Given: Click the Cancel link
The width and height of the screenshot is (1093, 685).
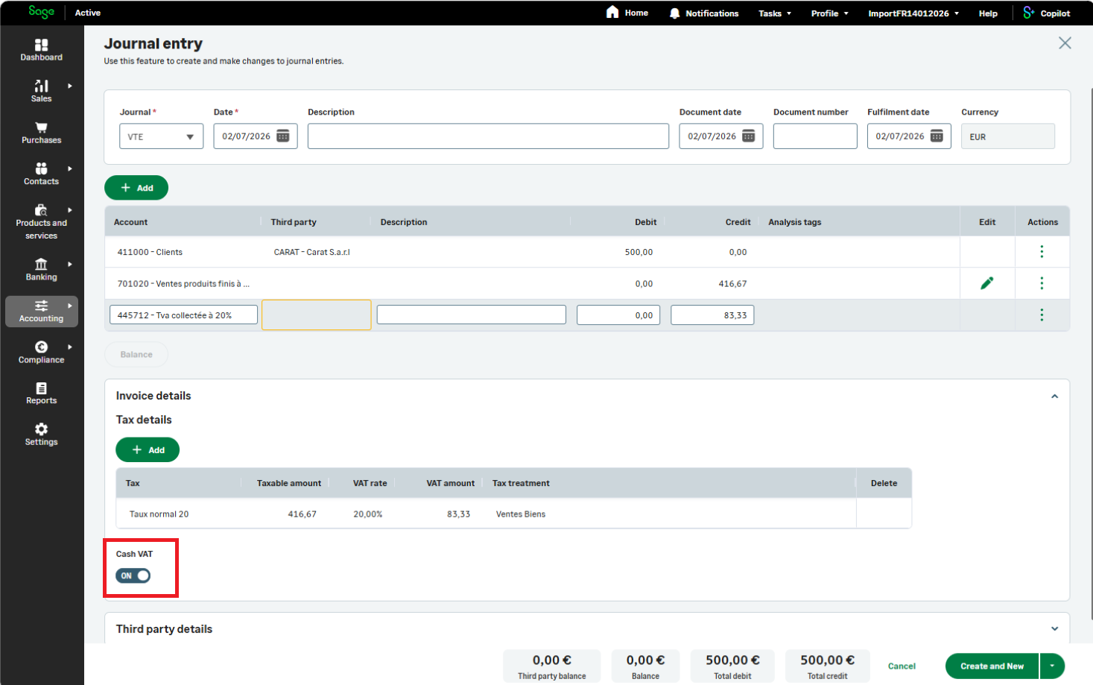Looking at the screenshot, I should pos(902,666).
